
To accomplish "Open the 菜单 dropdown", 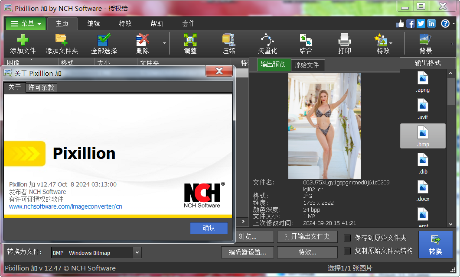I will [x=25, y=23].
